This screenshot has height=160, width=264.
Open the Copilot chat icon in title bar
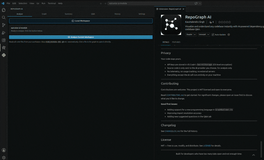(x=196, y=3)
